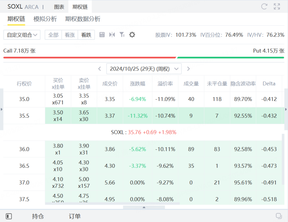Click bid price 4.10 x732

coord(58,182)
